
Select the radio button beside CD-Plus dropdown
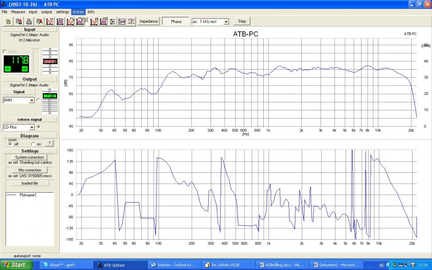(x=38, y=127)
